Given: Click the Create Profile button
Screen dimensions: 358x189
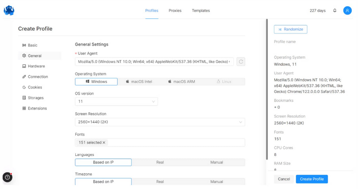Looking at the screenshot, I should (x=312, y=179).
